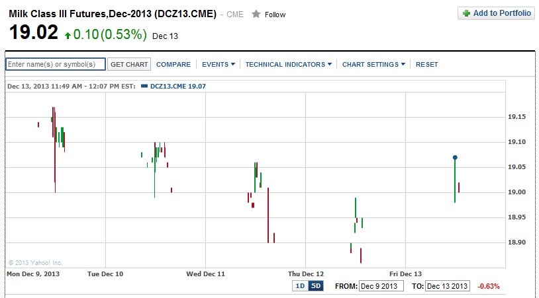Click the 19.05 price axis label
The width and height of the screenshot is (539, 298).
(x=516, y=167)
